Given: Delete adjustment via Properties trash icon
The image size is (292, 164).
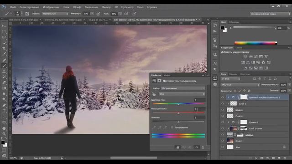Looking at the screenshot, I should pyautogui.click(x=203, y=148).
